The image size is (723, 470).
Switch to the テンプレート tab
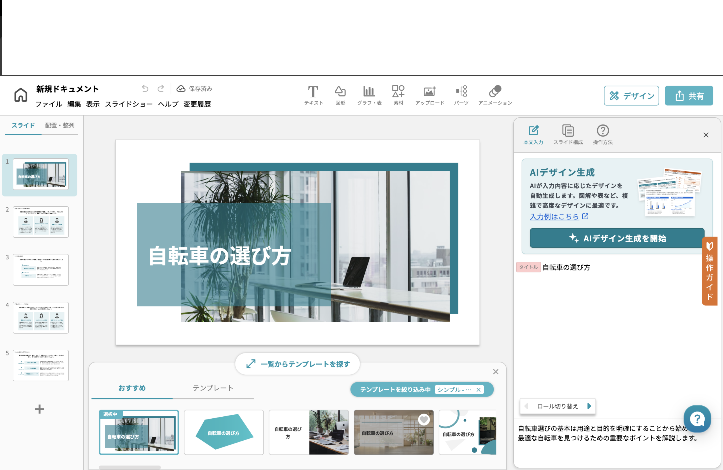(x=213, y=388)
